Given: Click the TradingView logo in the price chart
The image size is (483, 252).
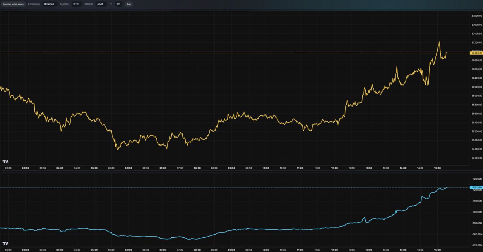Looking at the screenshot, I should [x=5, y=162].
